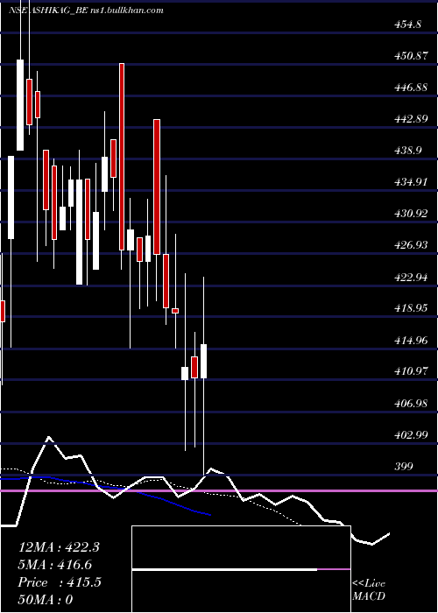Click the 450.87 price axis label
This screenshot has width=438, height=613.
(x=410, y=56)
